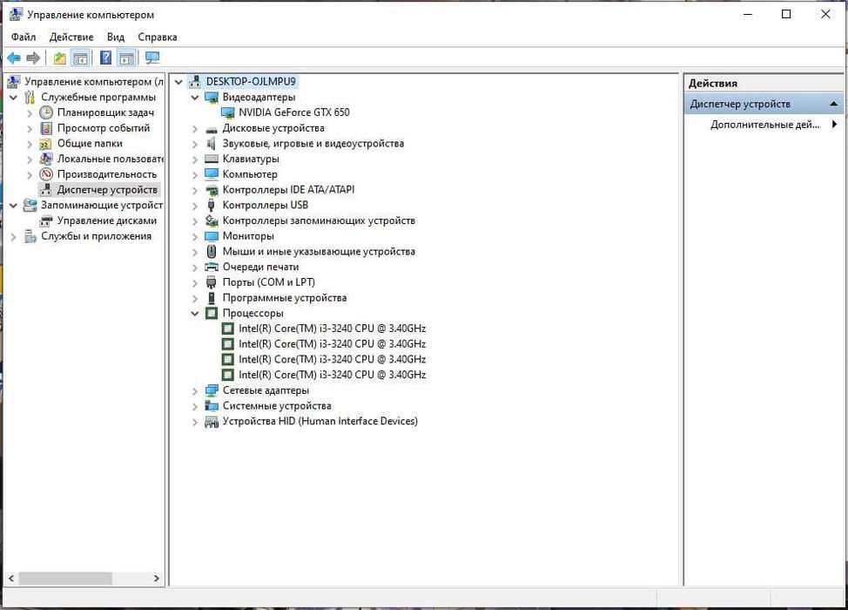Click the Up one level folder icon
848x610 pixels.
(x=59, y=58)
